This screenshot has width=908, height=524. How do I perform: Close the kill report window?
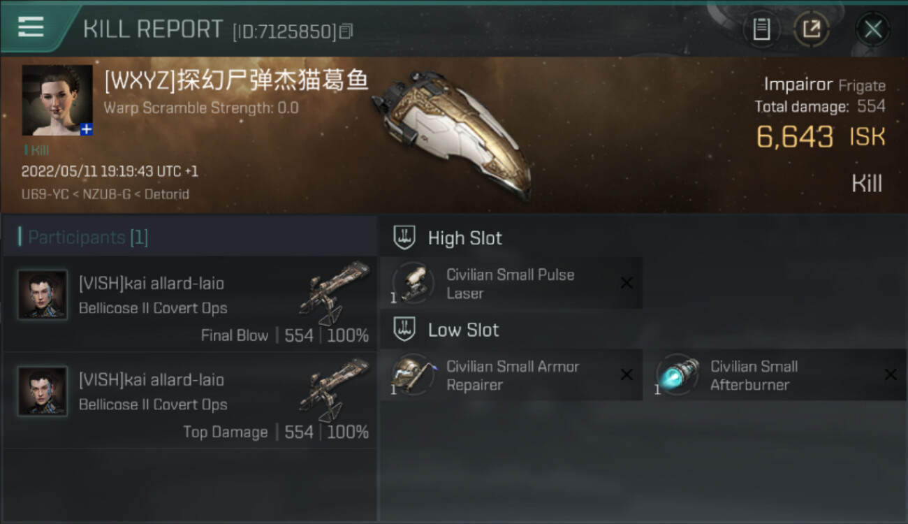tap(872, 29)
